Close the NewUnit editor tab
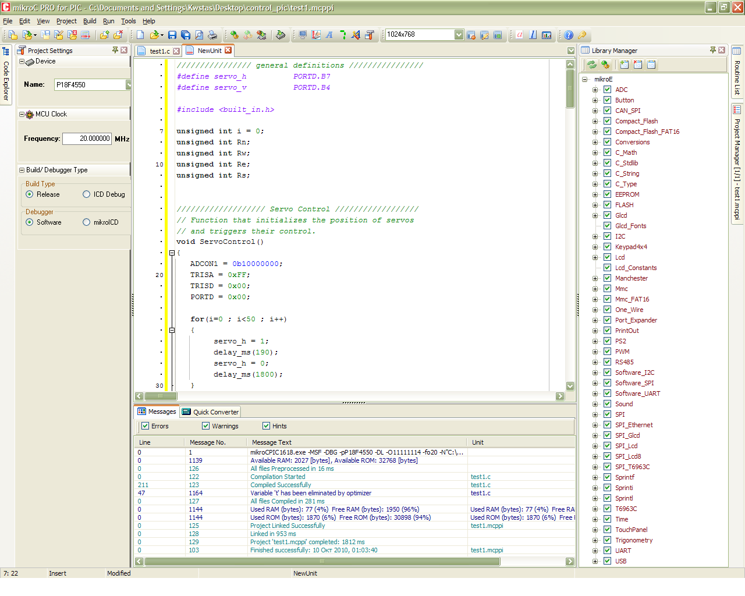The width and height of the screenshot is (745, 596). (229, 50)
